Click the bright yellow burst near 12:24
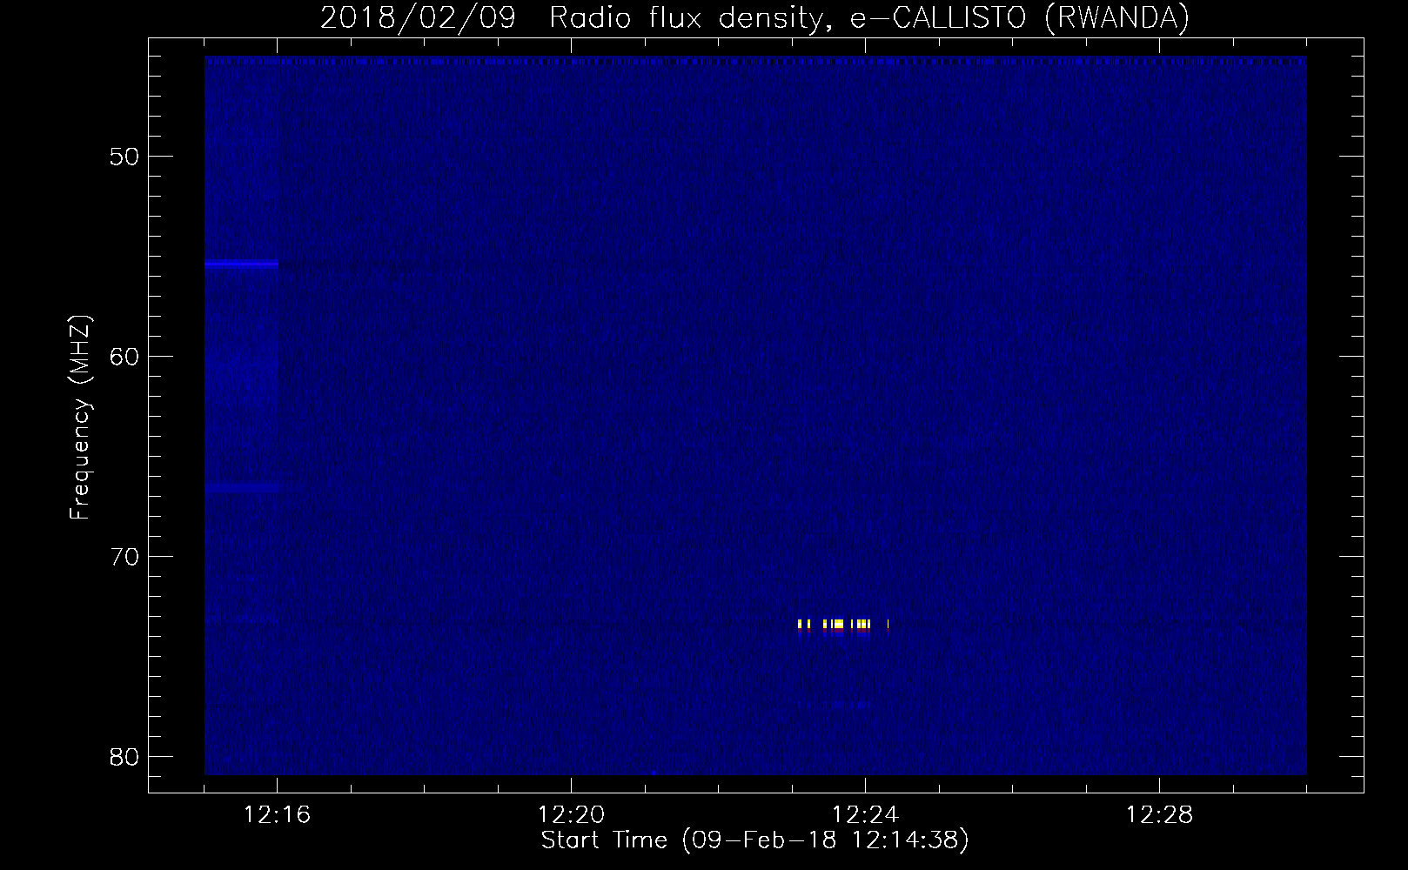 (842, 625)
